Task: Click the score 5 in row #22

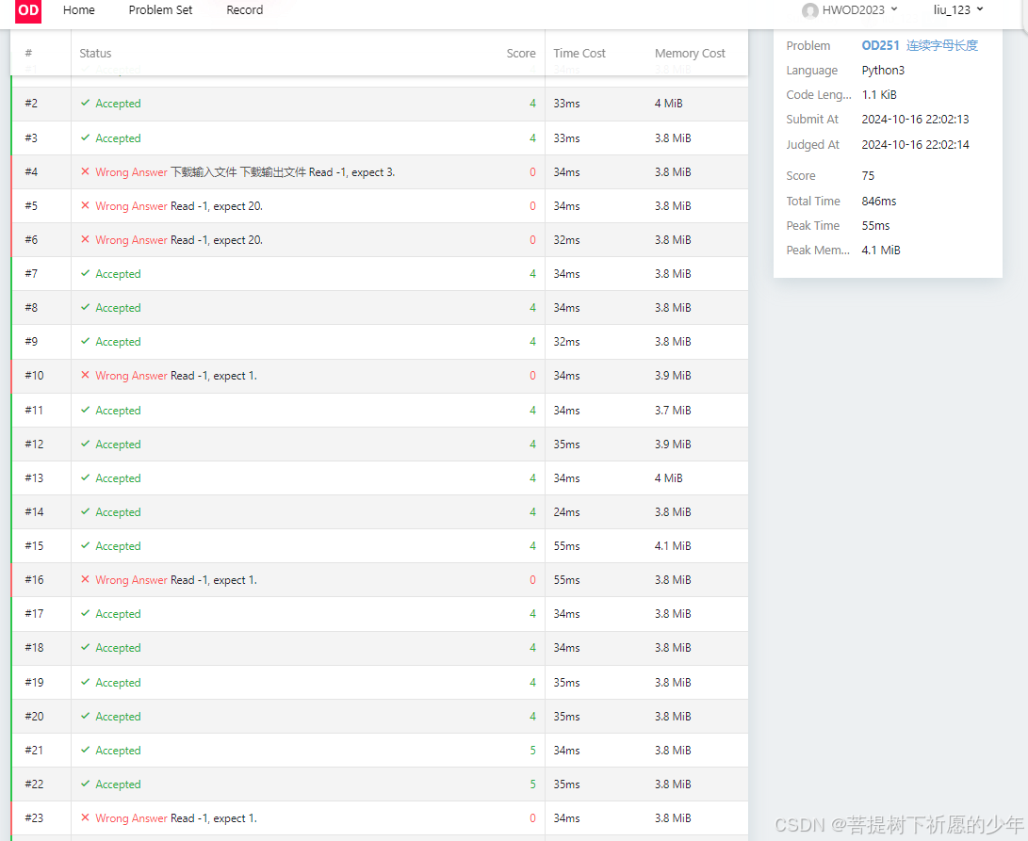Action: [x=532, y=784]
